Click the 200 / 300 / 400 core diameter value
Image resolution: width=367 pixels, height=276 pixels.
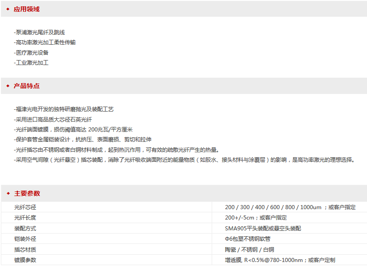tap(290, 207)
